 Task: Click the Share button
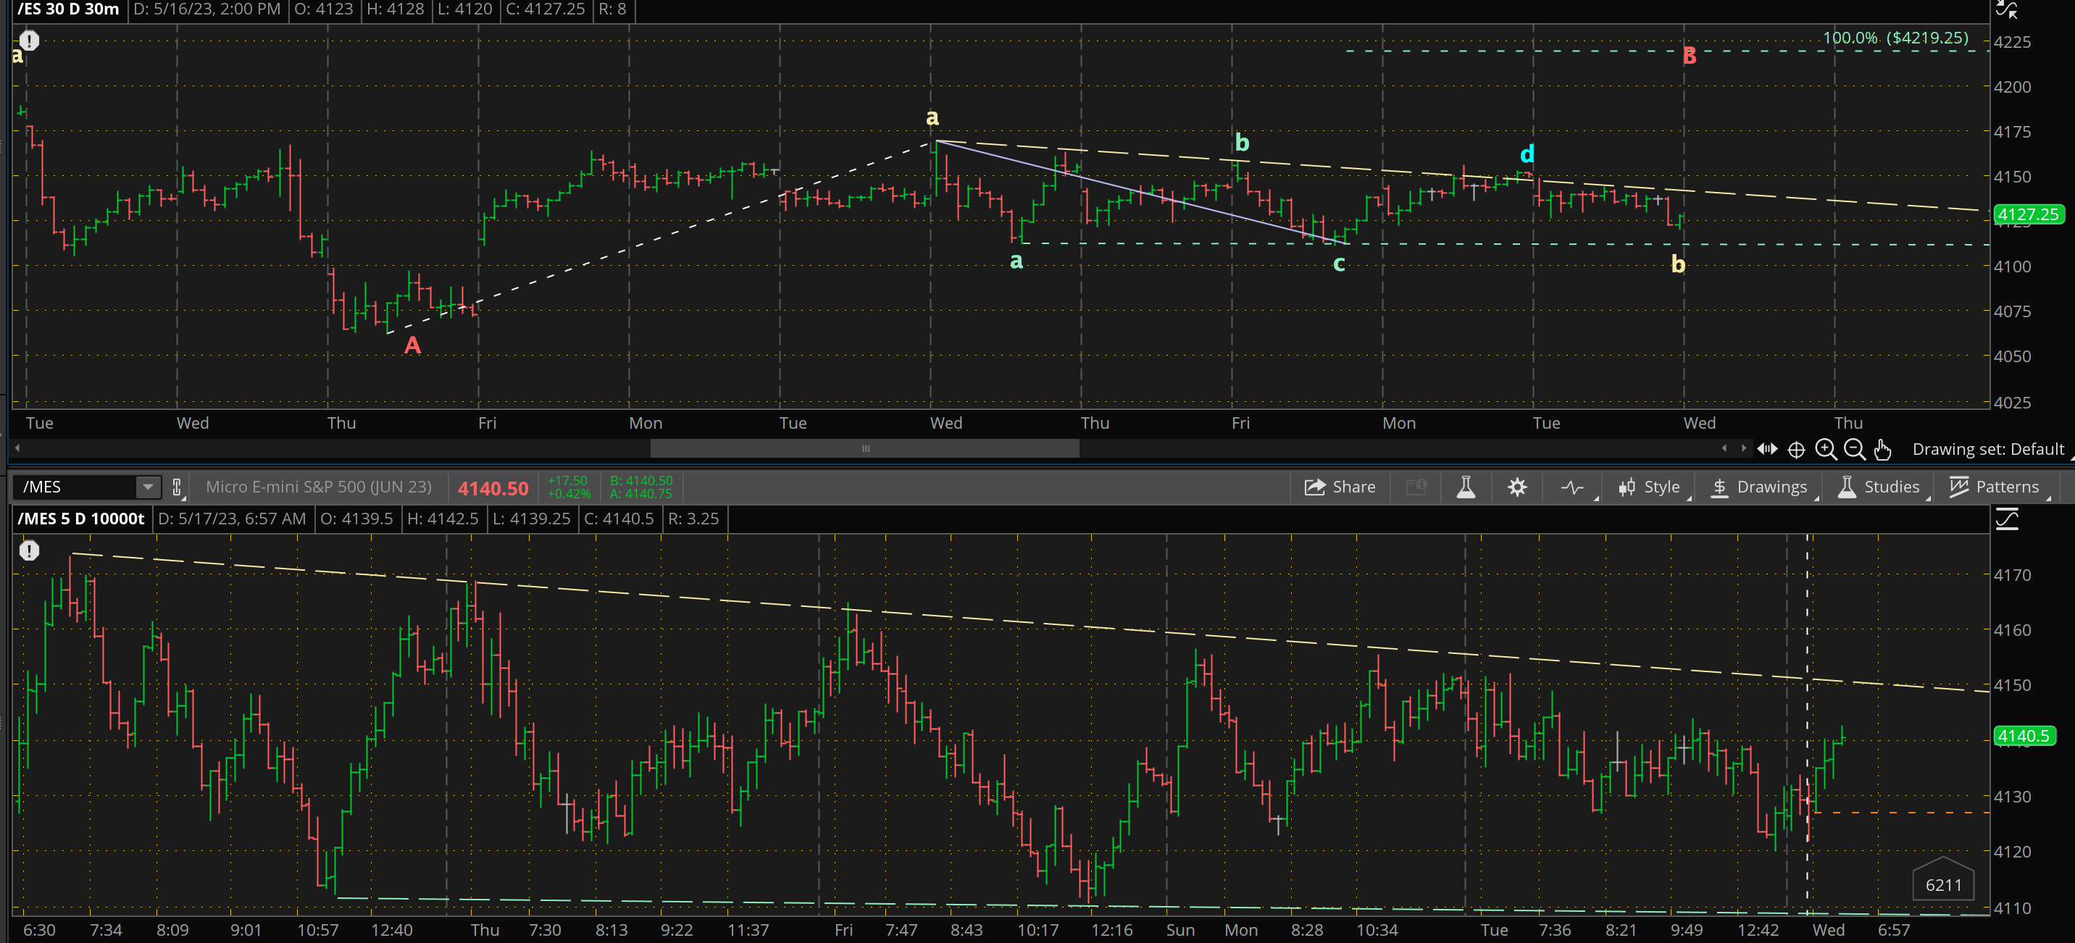point(1340,487)
